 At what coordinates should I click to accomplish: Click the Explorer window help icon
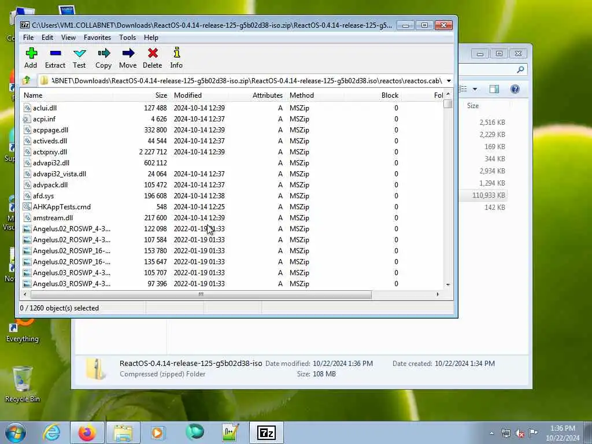point(515,89)
